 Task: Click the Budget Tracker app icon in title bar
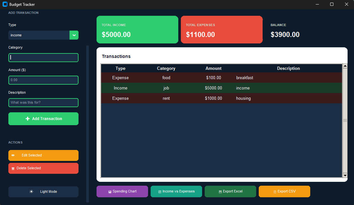click(x=5, y=5)
